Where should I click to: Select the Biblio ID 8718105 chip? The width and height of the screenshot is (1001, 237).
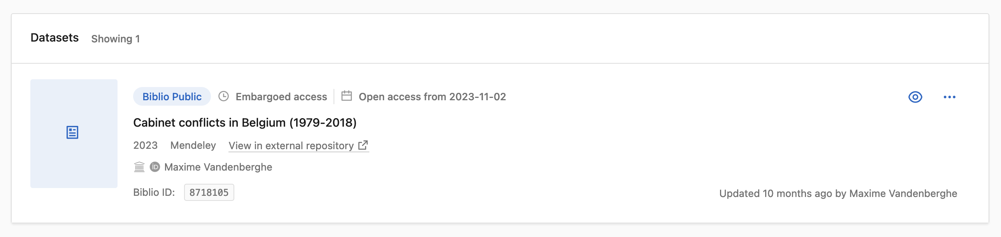(x=209, y=192)
